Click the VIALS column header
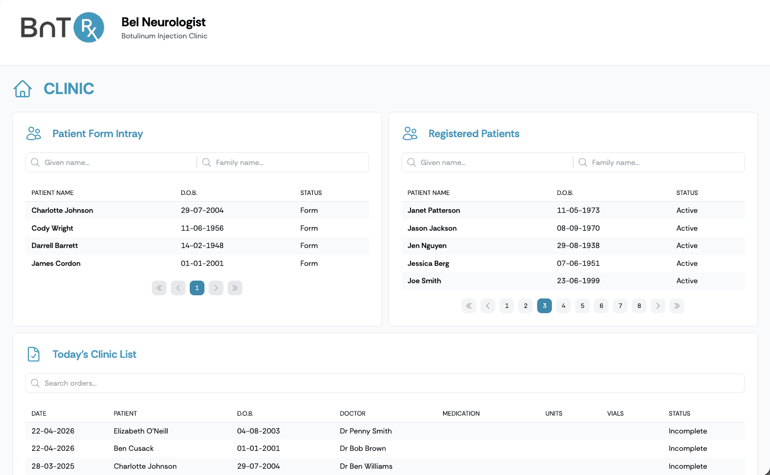 [615, 414]
